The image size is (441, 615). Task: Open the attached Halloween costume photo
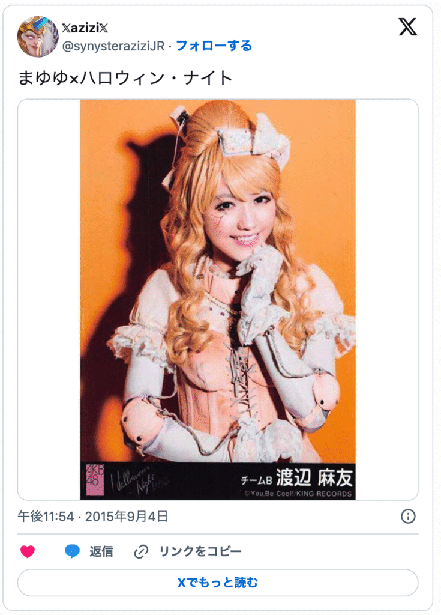[x=218, y=300]
